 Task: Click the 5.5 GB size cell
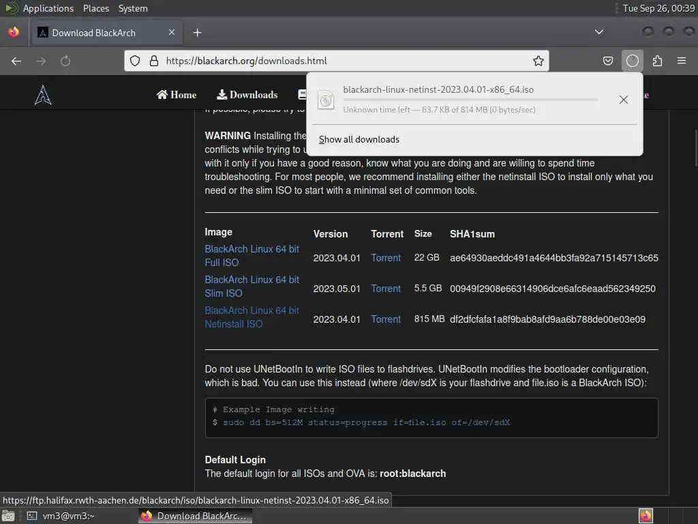428,289
